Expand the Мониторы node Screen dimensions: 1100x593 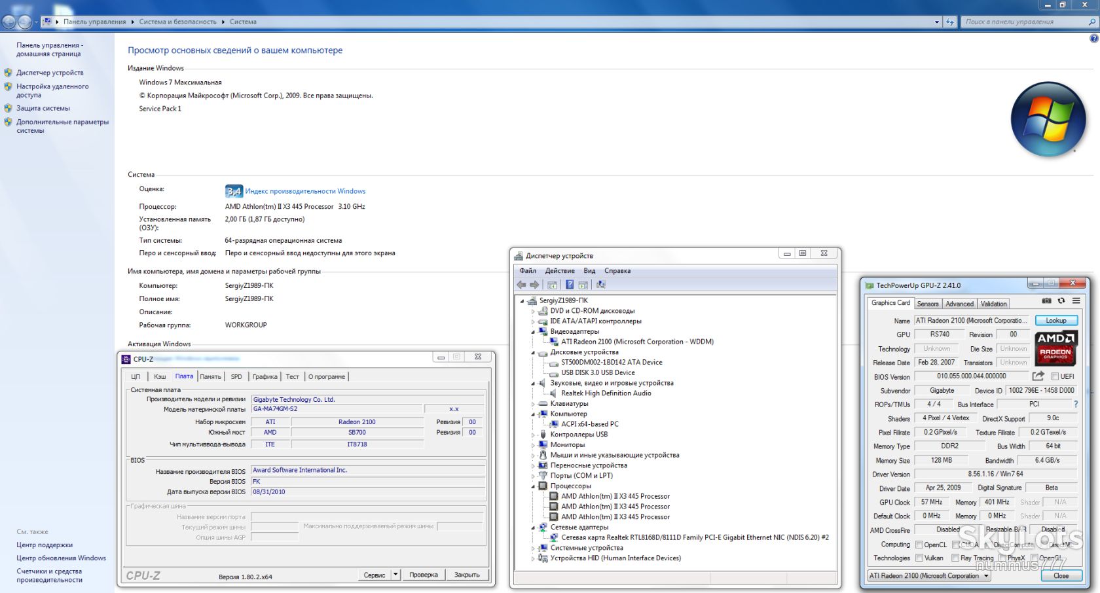click(x=533, y=445)
